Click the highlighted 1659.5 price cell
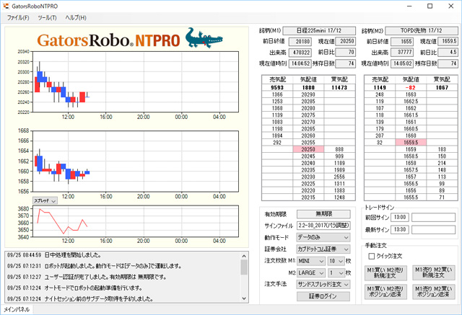 [x=411, y=142]
